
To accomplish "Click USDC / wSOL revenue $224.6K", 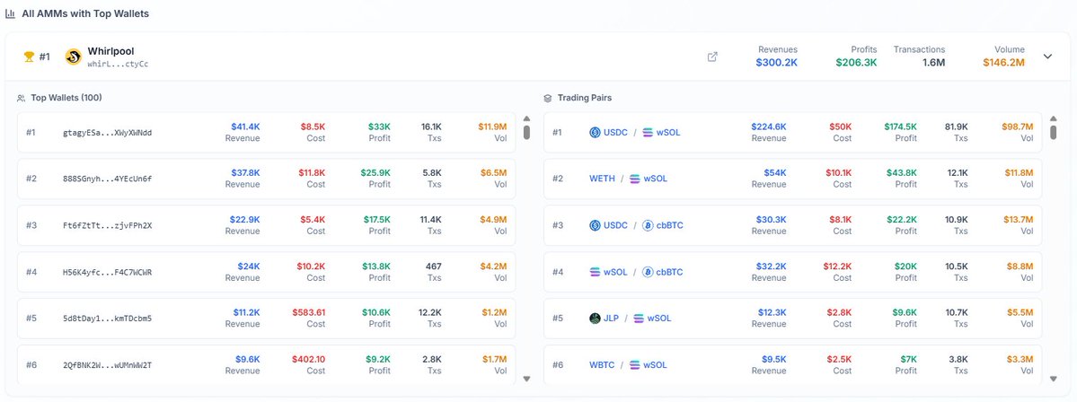I will pos(769,127).
